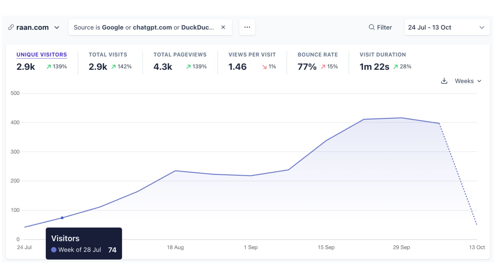Switch to the Total Visits metric
The width and height of the screenshot is (495, 278).
108,55
